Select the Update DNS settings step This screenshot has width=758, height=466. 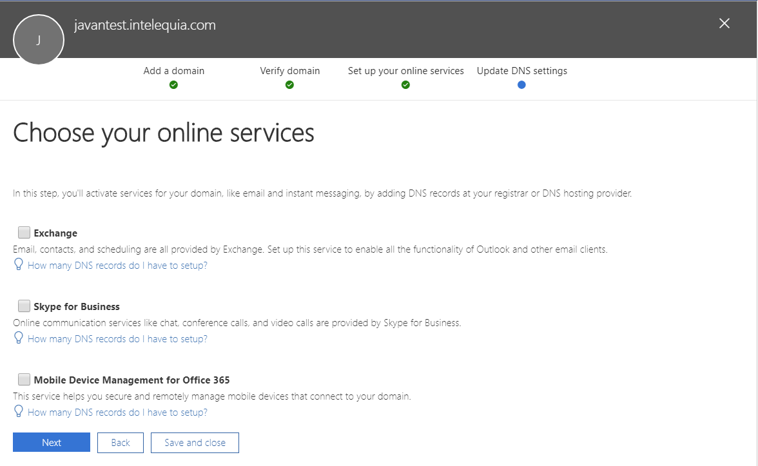521,71
